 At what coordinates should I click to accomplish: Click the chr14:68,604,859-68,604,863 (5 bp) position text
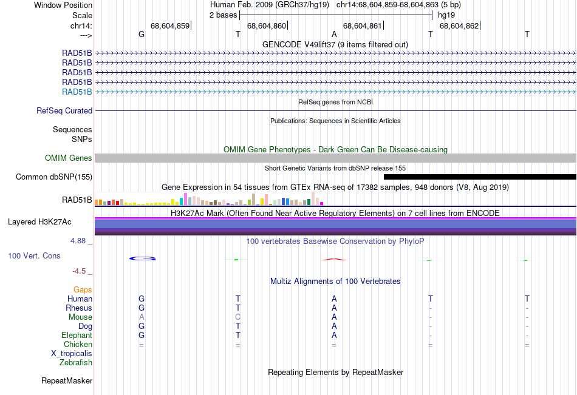(398, 5)
